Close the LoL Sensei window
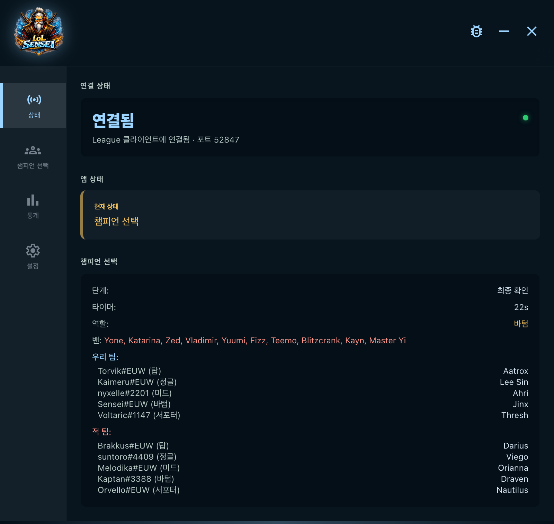This screenshot has height=524, width=554. (532, 31)
